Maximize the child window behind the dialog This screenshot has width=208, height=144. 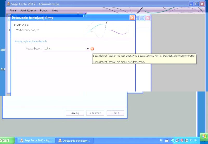point(142,18)
